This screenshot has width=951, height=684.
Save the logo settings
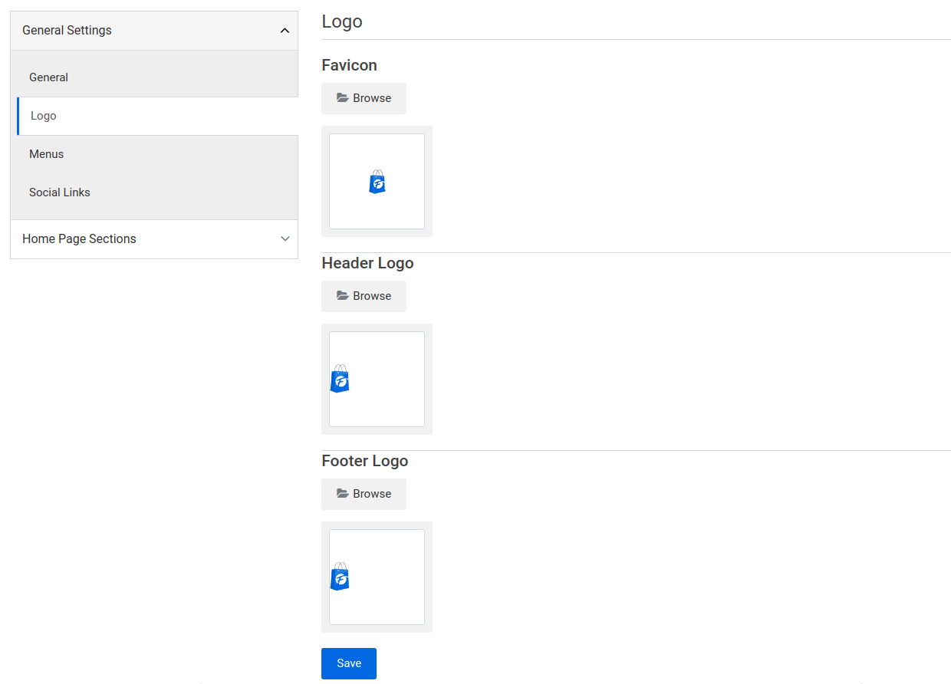click(x=349, y=663)
